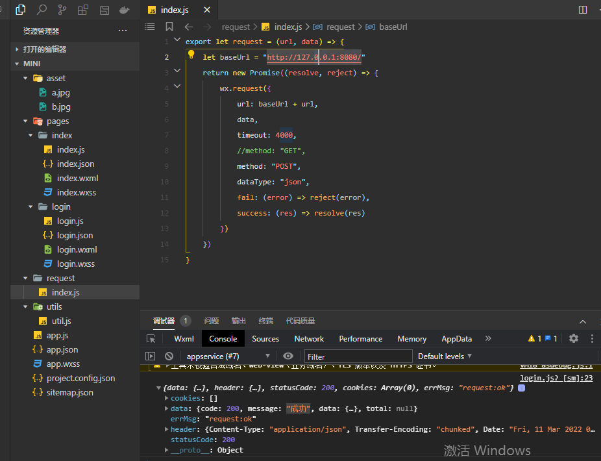Viewport: 601px width, 461px height.
Task: Open app.json in the file explorer
Action: pos(62,349)
